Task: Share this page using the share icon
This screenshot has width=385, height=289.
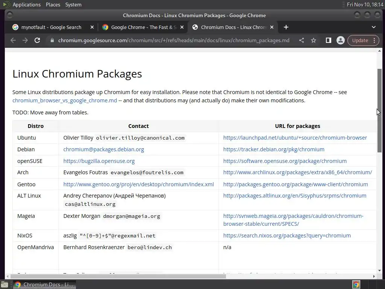Action: click(302, 40)
